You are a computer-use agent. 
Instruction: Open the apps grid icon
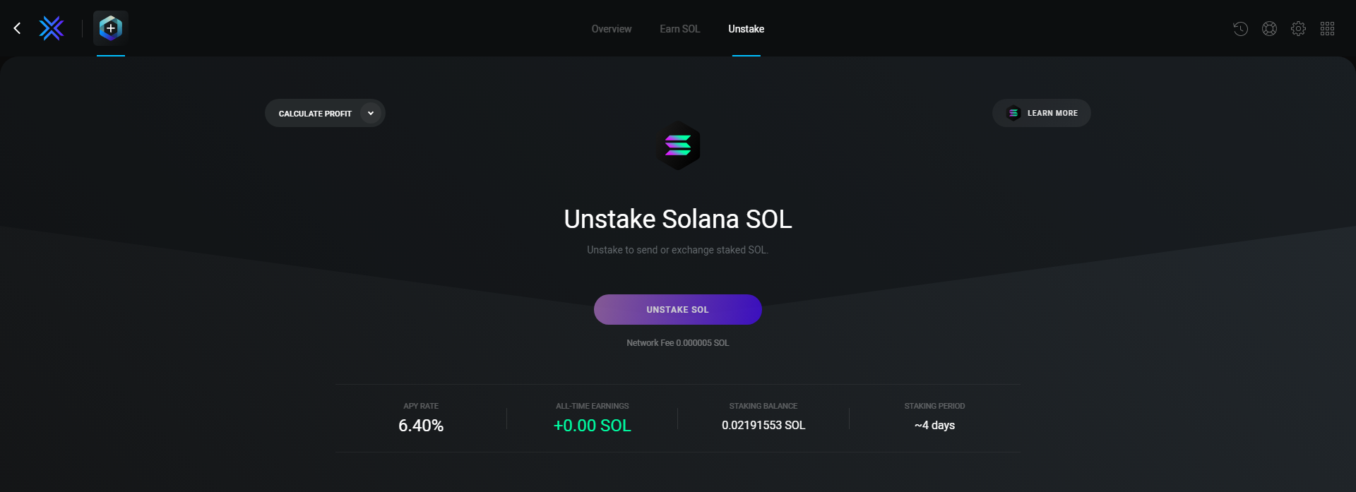pyautogui.click(x=1327, y=29)
